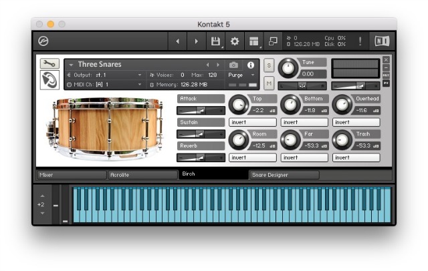Screen dimensions: 428x271
Task: Click the Bottom channel output icon
Action: (324, 111)
